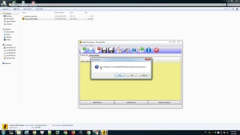This screenshot has height=135, width=240.
Task: Click New folder in Explorer toolbar
Action: [x=39, y=9]
